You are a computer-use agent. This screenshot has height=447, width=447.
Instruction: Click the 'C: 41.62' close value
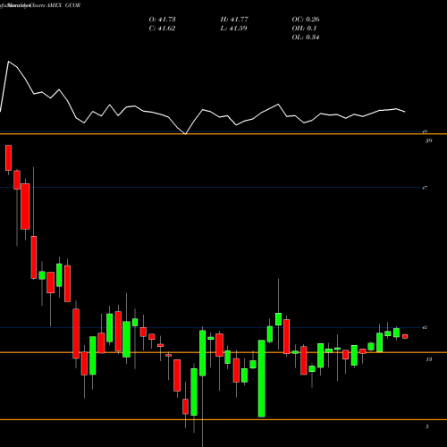tap(162, 29)
